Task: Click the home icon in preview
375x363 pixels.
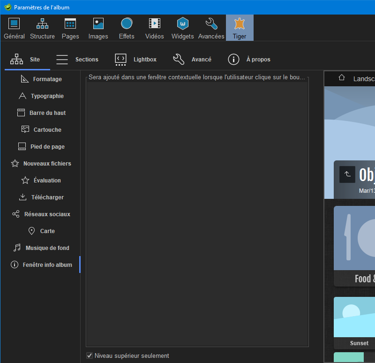Action: [x=342, y=78]
